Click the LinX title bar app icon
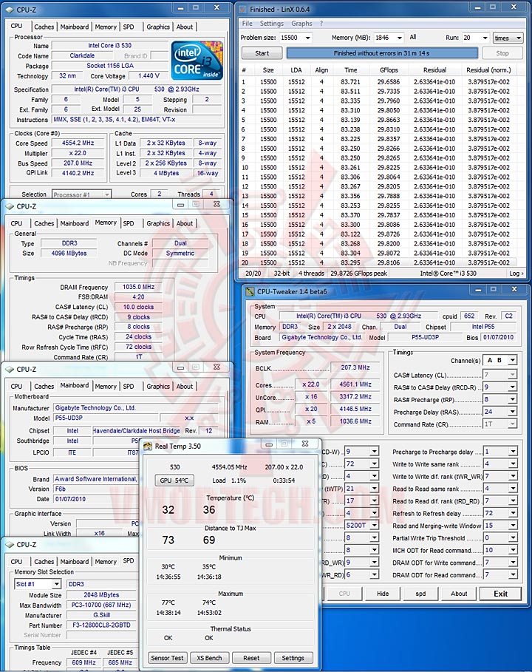This screenshot has width=532, height=672. point(243,9)
